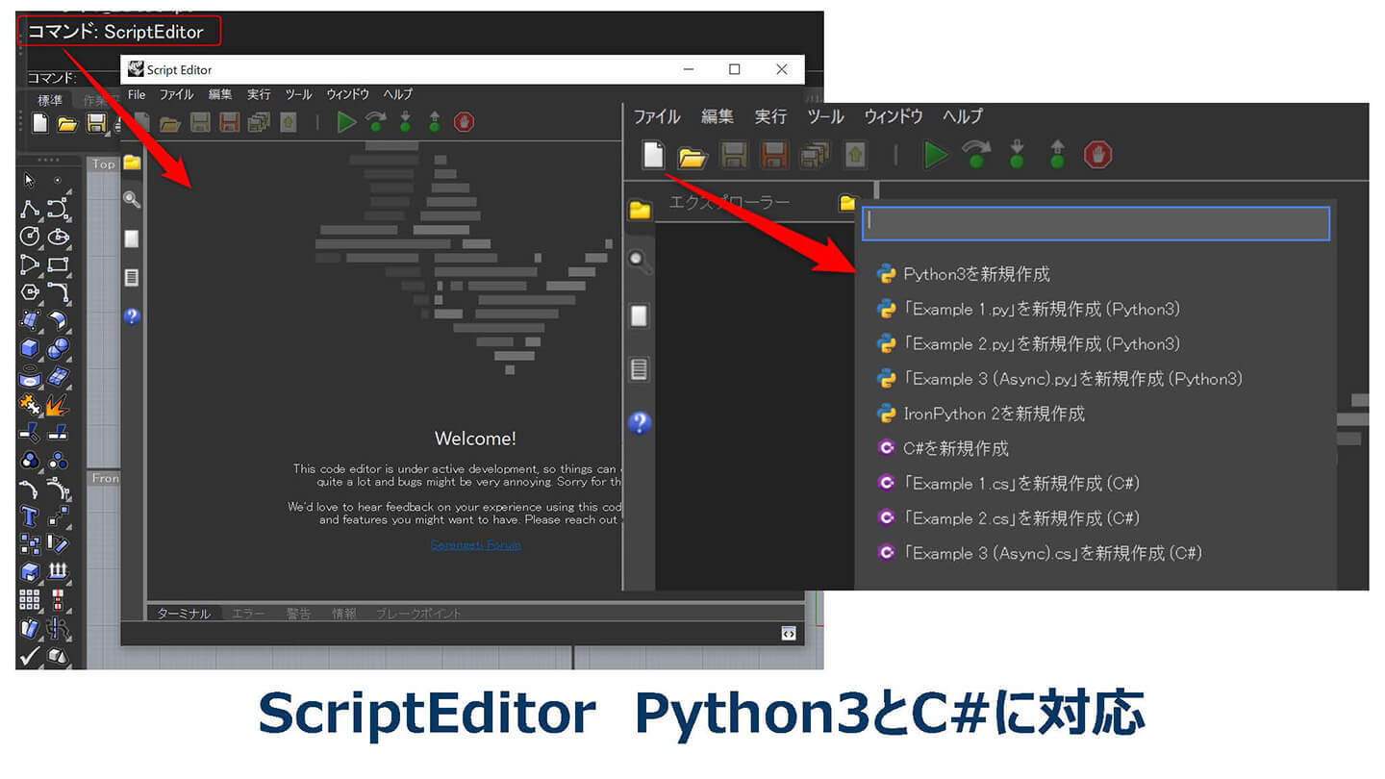The height and width of the screenshot is (779, 1385).
Task: Click green Run arrow in enlarged inset
Action: tap(935, 155)
